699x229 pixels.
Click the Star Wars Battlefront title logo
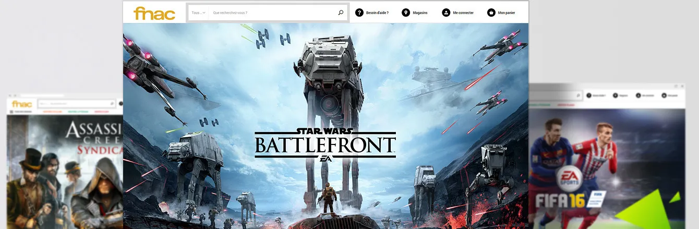coord(325,143)
